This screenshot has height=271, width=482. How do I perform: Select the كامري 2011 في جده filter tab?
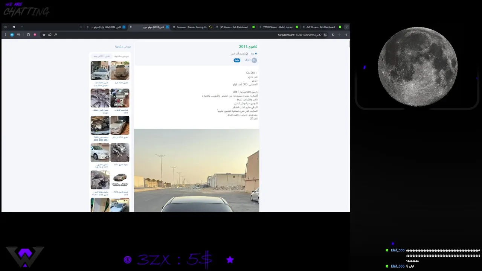pyautogui.click(x=102, y=56)
